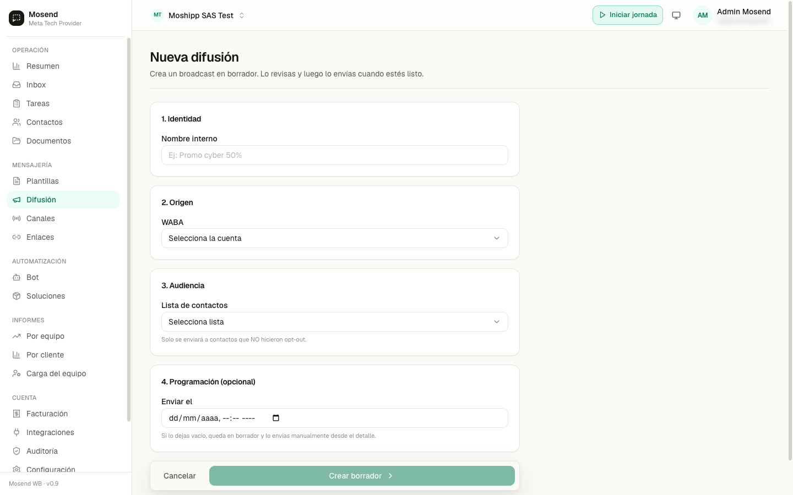Viewport: 793px width, 495px height.
Task: Click the monitor icon in top bar
Action: pos(676,15)
